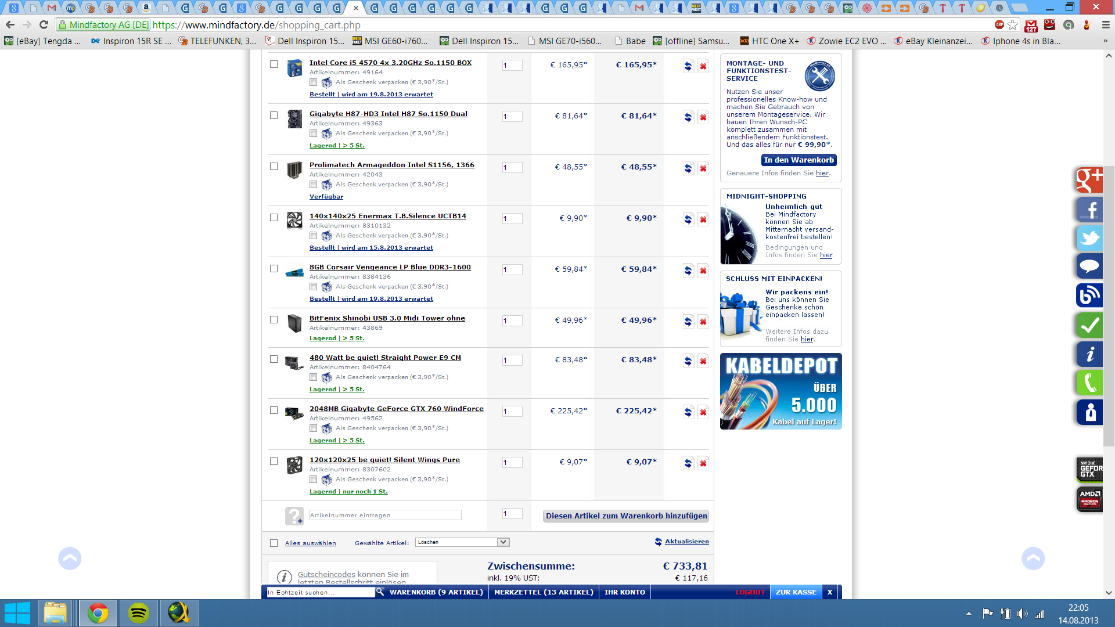Open the Google+ share sidebar button
The width and height of the screenshot is (1115, 627).
click(1089, 180)
